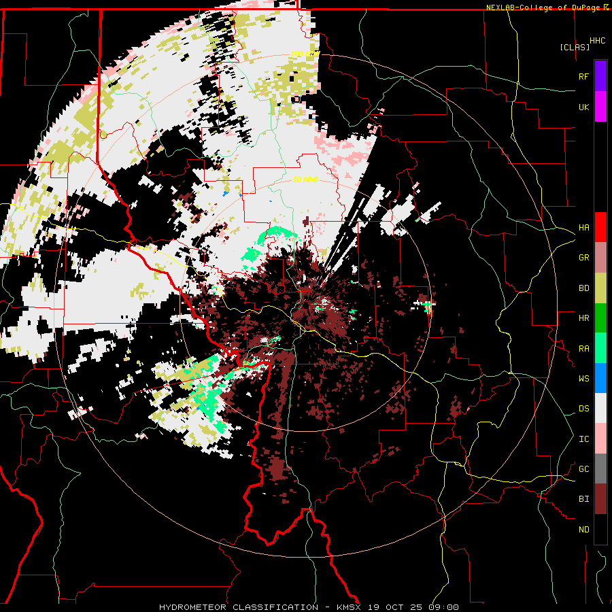Click the HR legend label
Image resolution: width=612 pixels, height=612 pixels.
click(583, 318)
